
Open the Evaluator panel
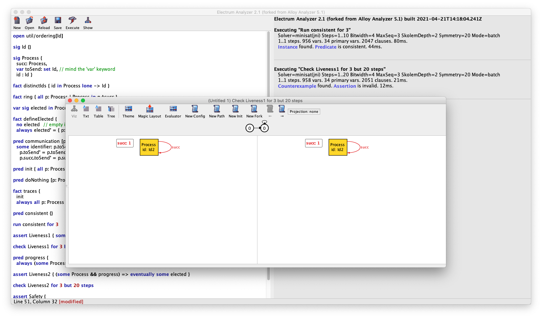point(173,112)
